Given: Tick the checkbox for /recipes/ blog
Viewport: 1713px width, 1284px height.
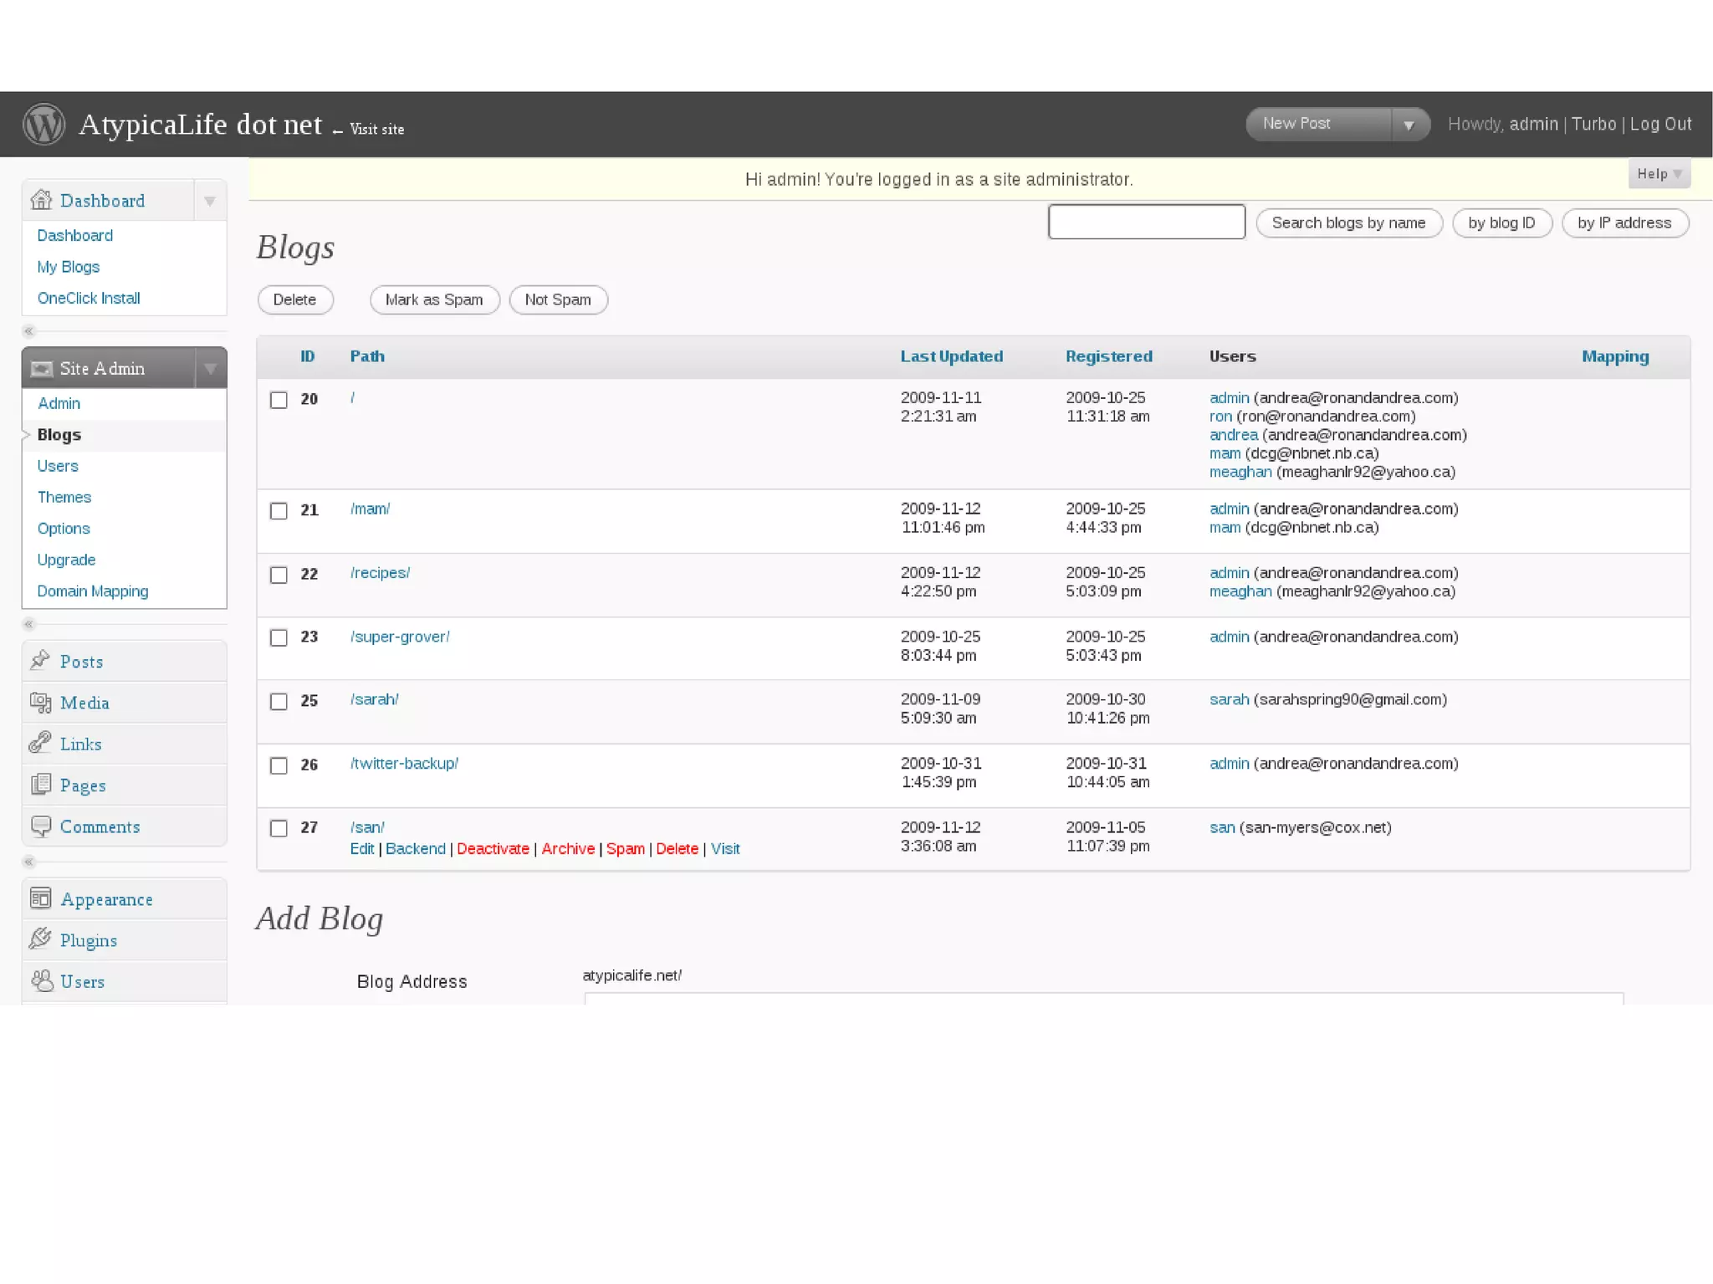Looking at the screenshot, I should tap(279, 575).
